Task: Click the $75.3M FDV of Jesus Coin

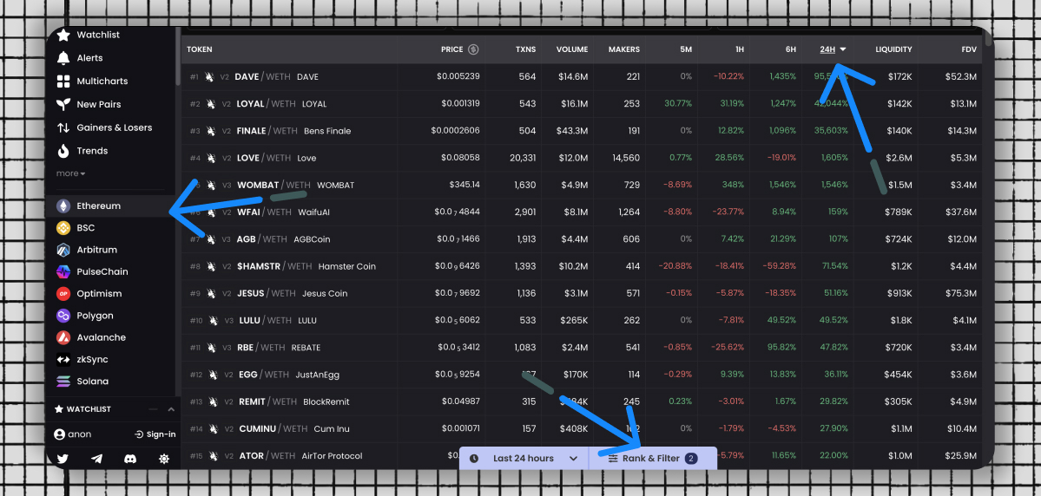Action: [960, 293]
